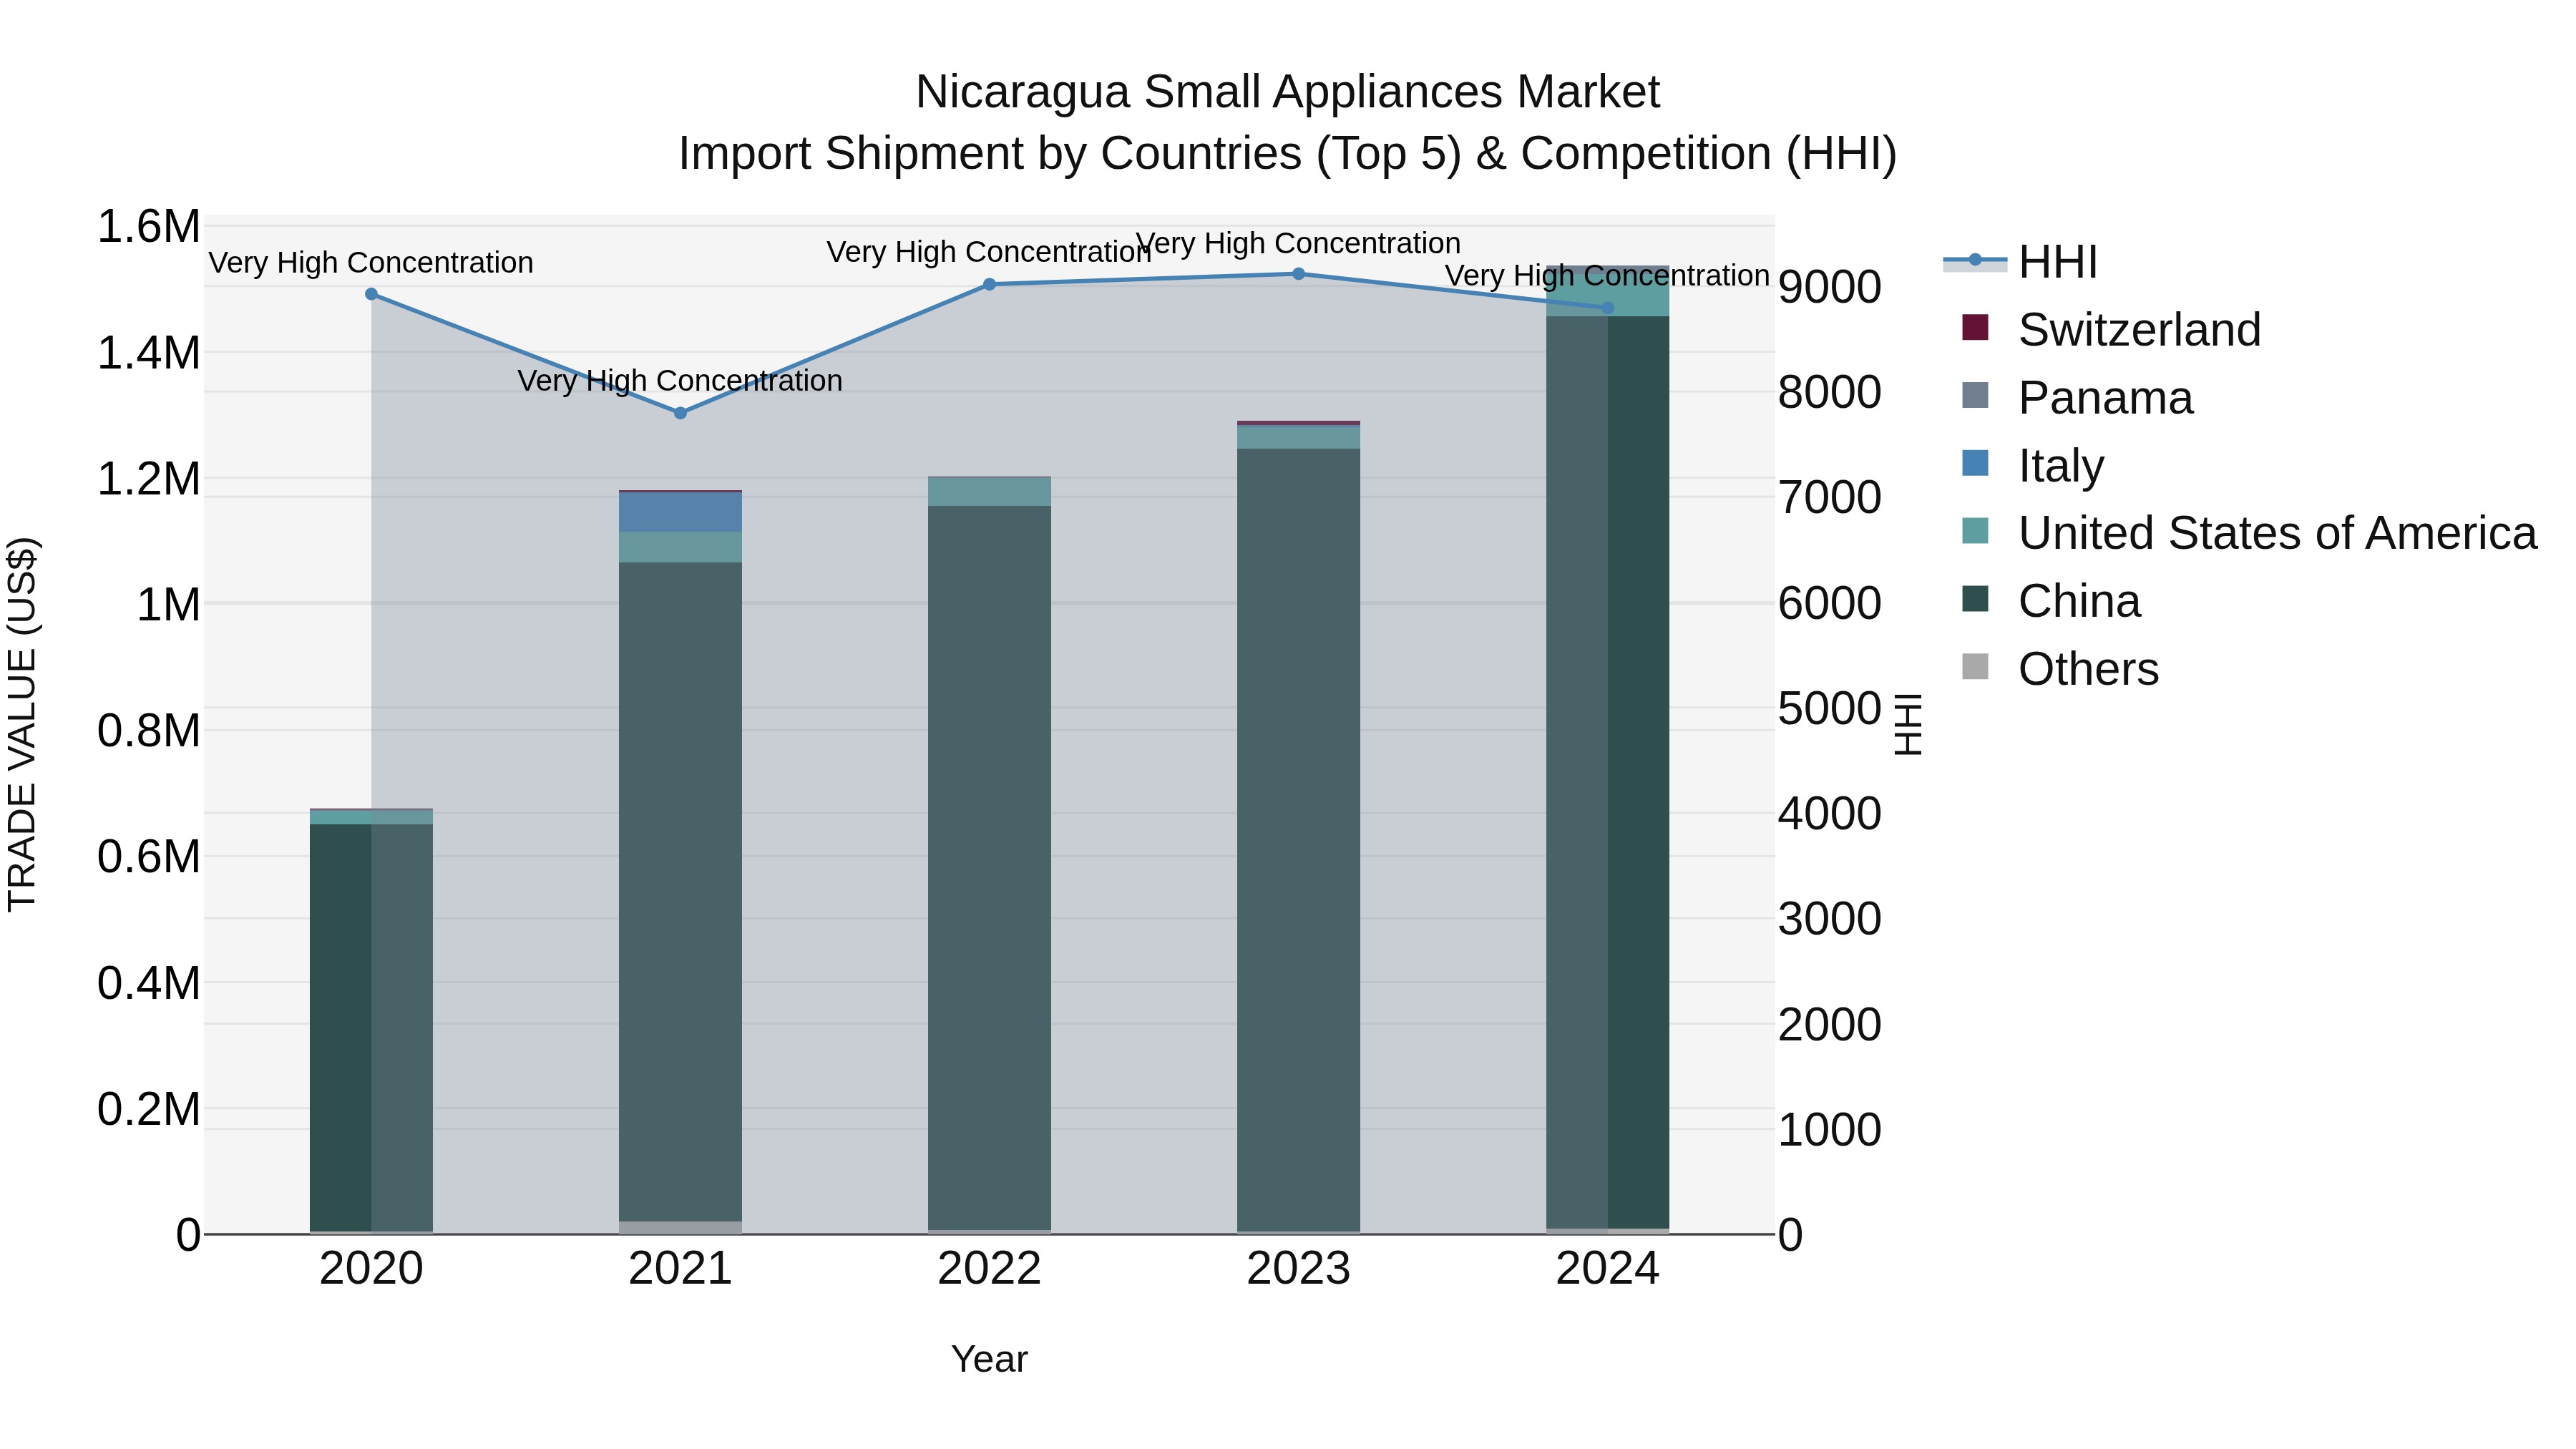Click the Year x-axis title
Viewport: 2576px width, 1449px height.
pos(989,1359)
